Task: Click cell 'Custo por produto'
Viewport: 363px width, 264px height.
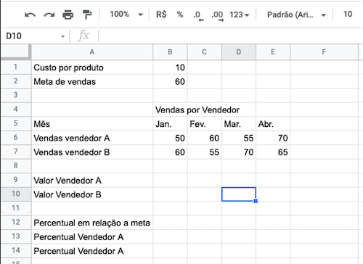Action: (x=92, y=67)
